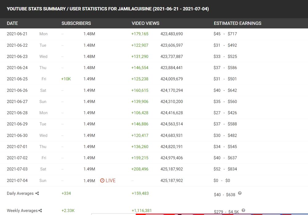Click the share icon beside Daily Averages
The height and width of the screenshot is (215, 308).
pyautogui.click(x=37, y=193)
